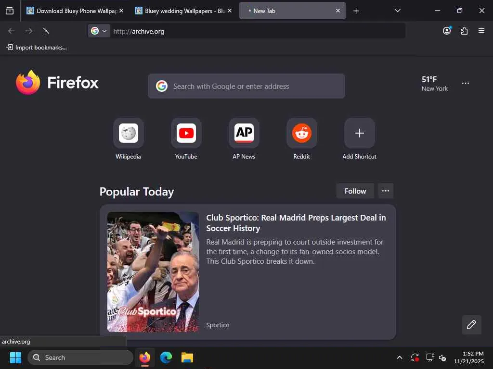Click the Add Shortcut plus tile

[359, 133]
